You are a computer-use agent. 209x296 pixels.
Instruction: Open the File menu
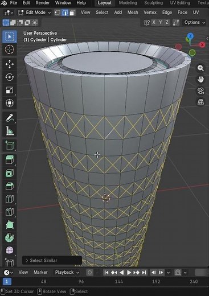click(x=14, y=3)
